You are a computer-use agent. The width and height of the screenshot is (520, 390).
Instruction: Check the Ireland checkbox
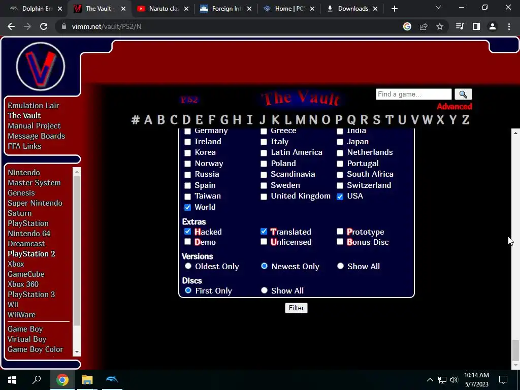pyautogui.click(x=188, y=142)
